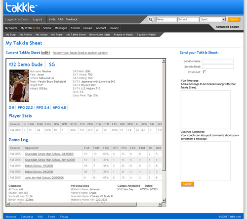The width and height of the screenshot is (247, 219).
Task: Click the Demo Dude player photo
Action: [x=19, y=86]
